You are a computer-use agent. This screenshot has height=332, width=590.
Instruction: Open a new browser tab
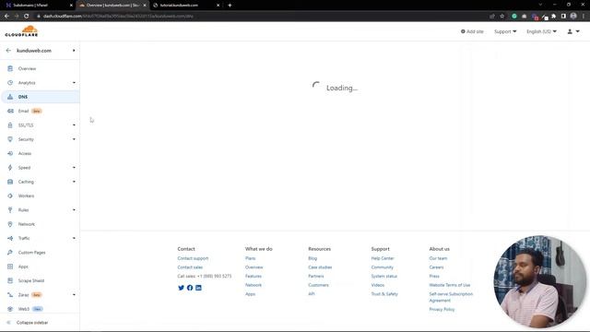coord(230,6)
